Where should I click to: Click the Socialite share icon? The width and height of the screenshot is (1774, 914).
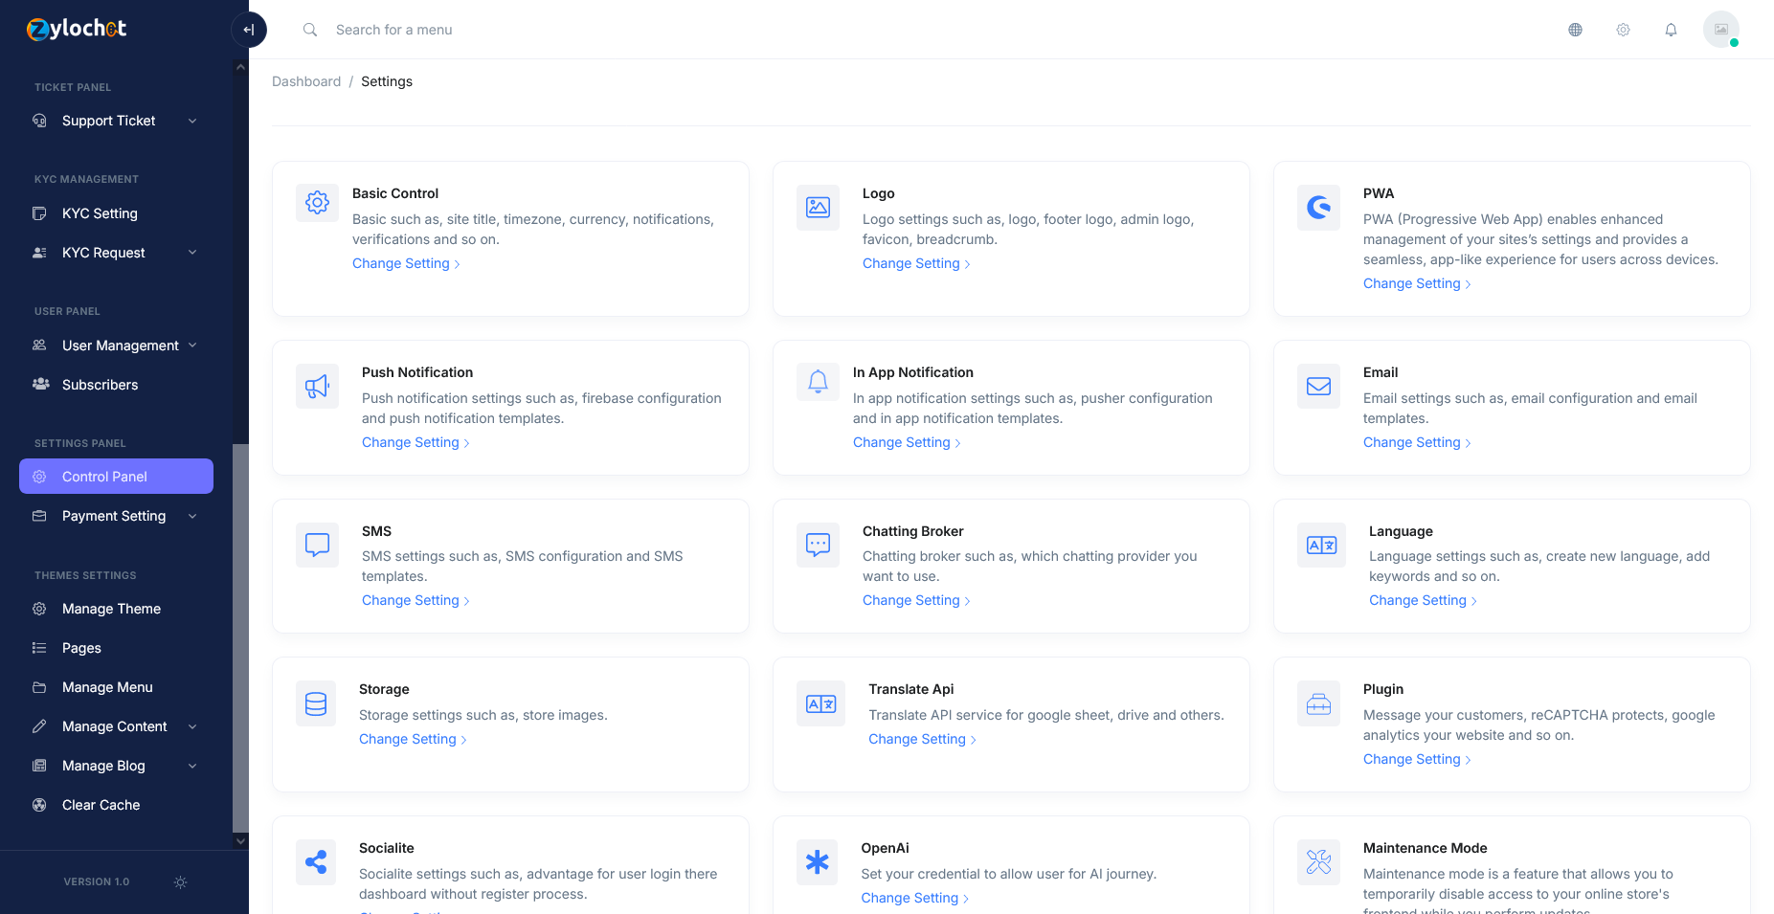tap(316, 862)
